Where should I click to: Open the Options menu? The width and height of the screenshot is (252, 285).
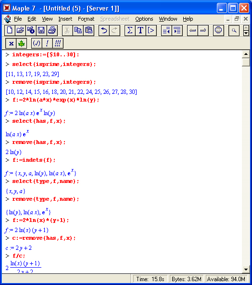(x=144, y=19)
